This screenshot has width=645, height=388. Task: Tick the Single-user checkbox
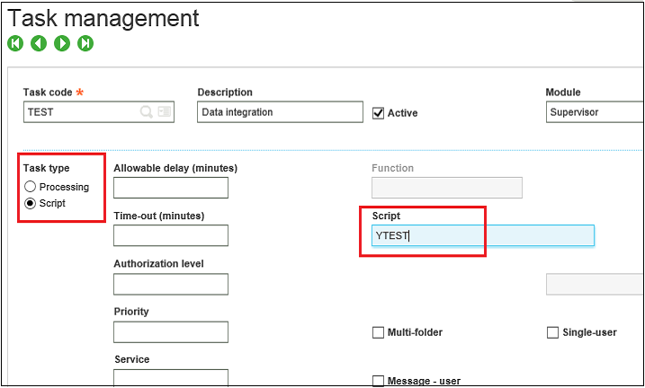[x=553, y=333]
